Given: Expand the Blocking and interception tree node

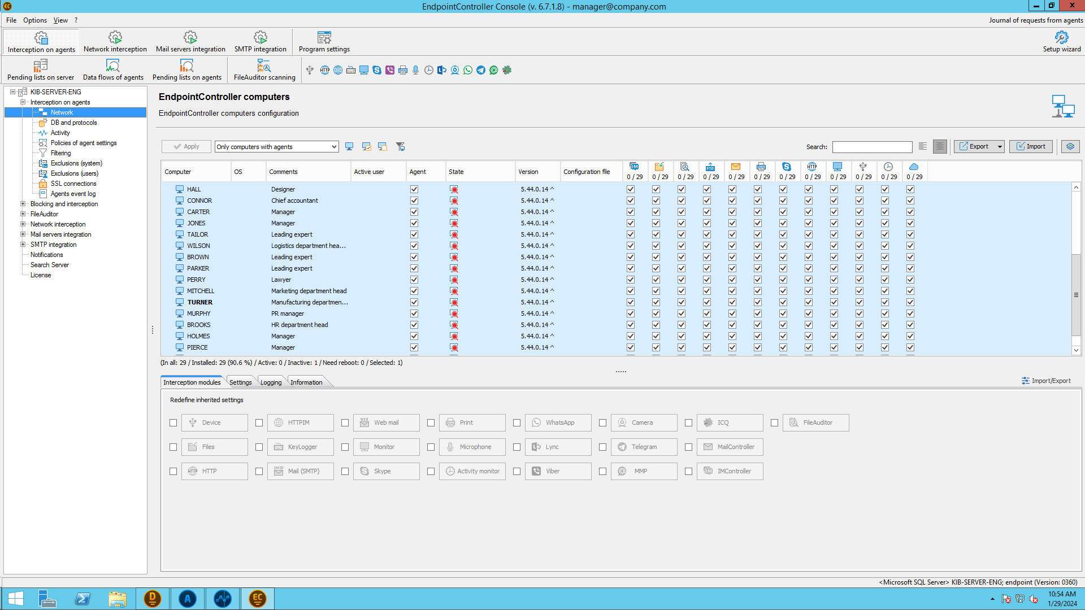Looking at the screenshot, I should click(23, 204).
